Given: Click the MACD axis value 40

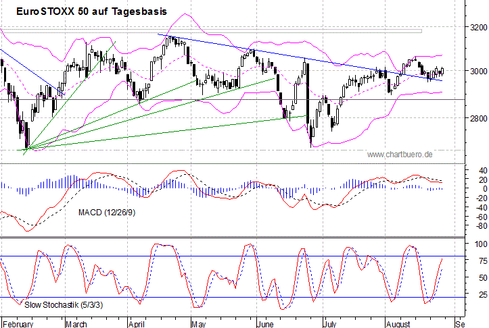Looking at the screenshot, I should (x=483, y=171).
